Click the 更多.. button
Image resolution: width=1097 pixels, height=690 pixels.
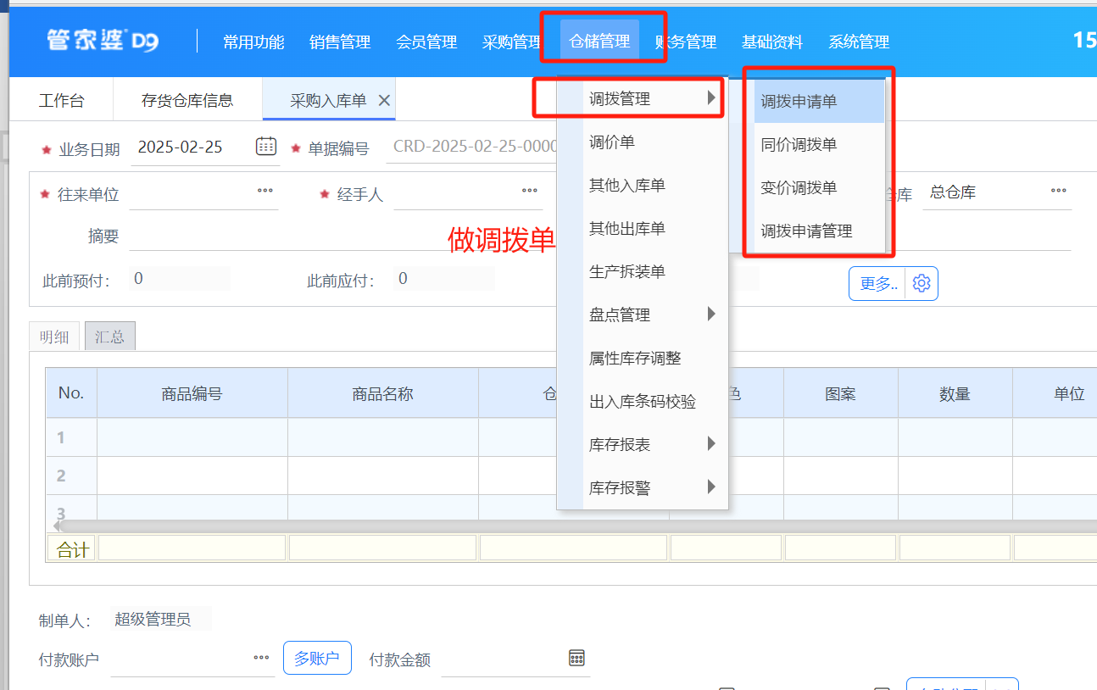877,284
